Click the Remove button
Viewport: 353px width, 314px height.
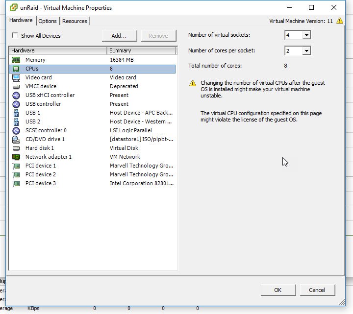158,36
